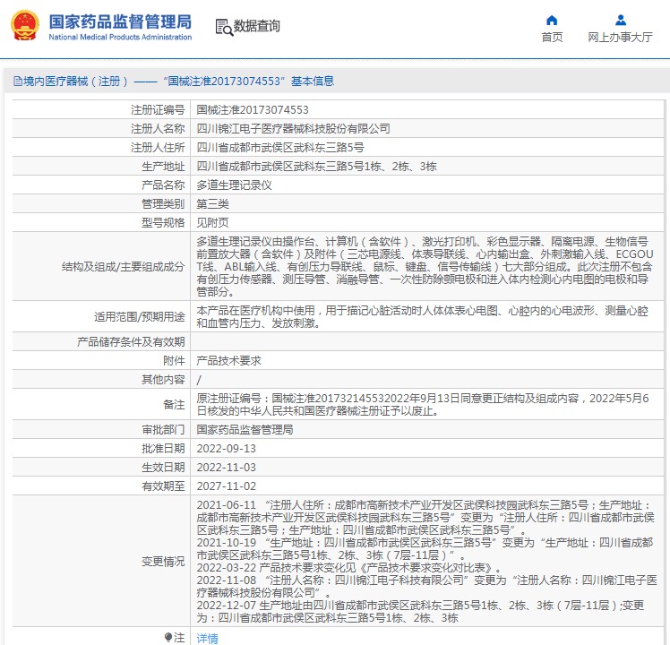Select approving department 国家药品监督管理局 value

tap(245, 430)
